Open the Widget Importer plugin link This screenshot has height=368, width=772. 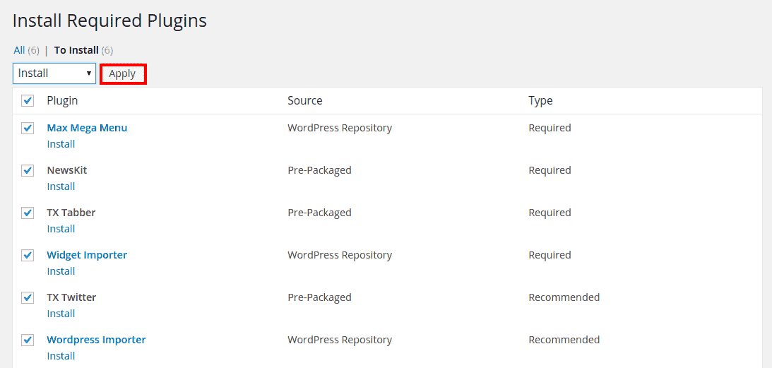(87, 255)
